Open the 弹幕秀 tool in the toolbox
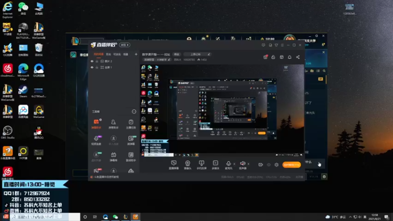Screen dimensions: 393x221 [113, 157]
